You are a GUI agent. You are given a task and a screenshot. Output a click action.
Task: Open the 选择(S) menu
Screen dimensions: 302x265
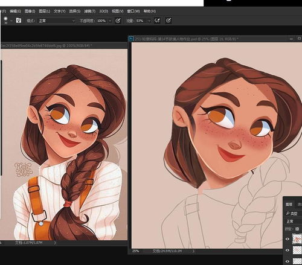[x=75, y=11]
